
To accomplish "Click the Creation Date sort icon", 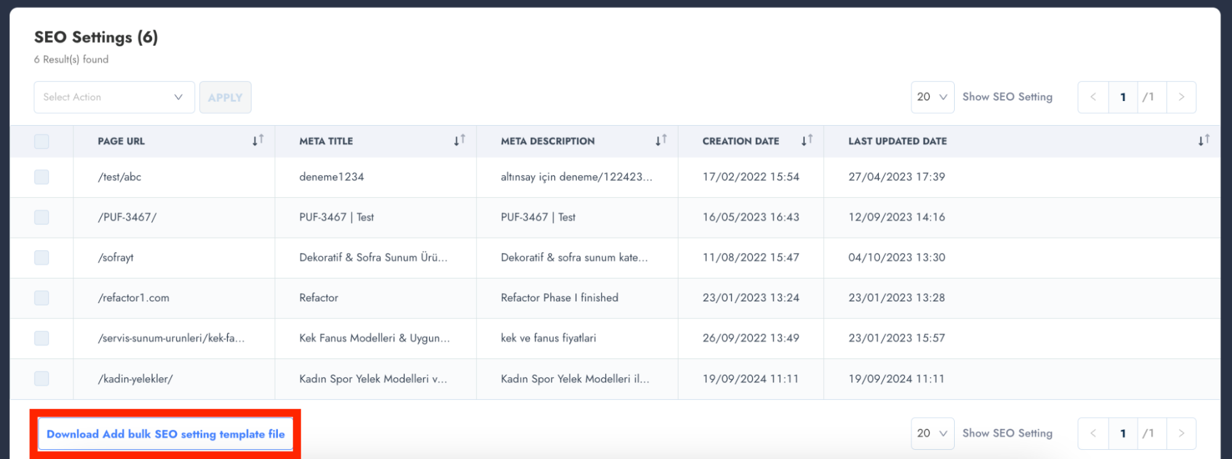I will [806, 140].
